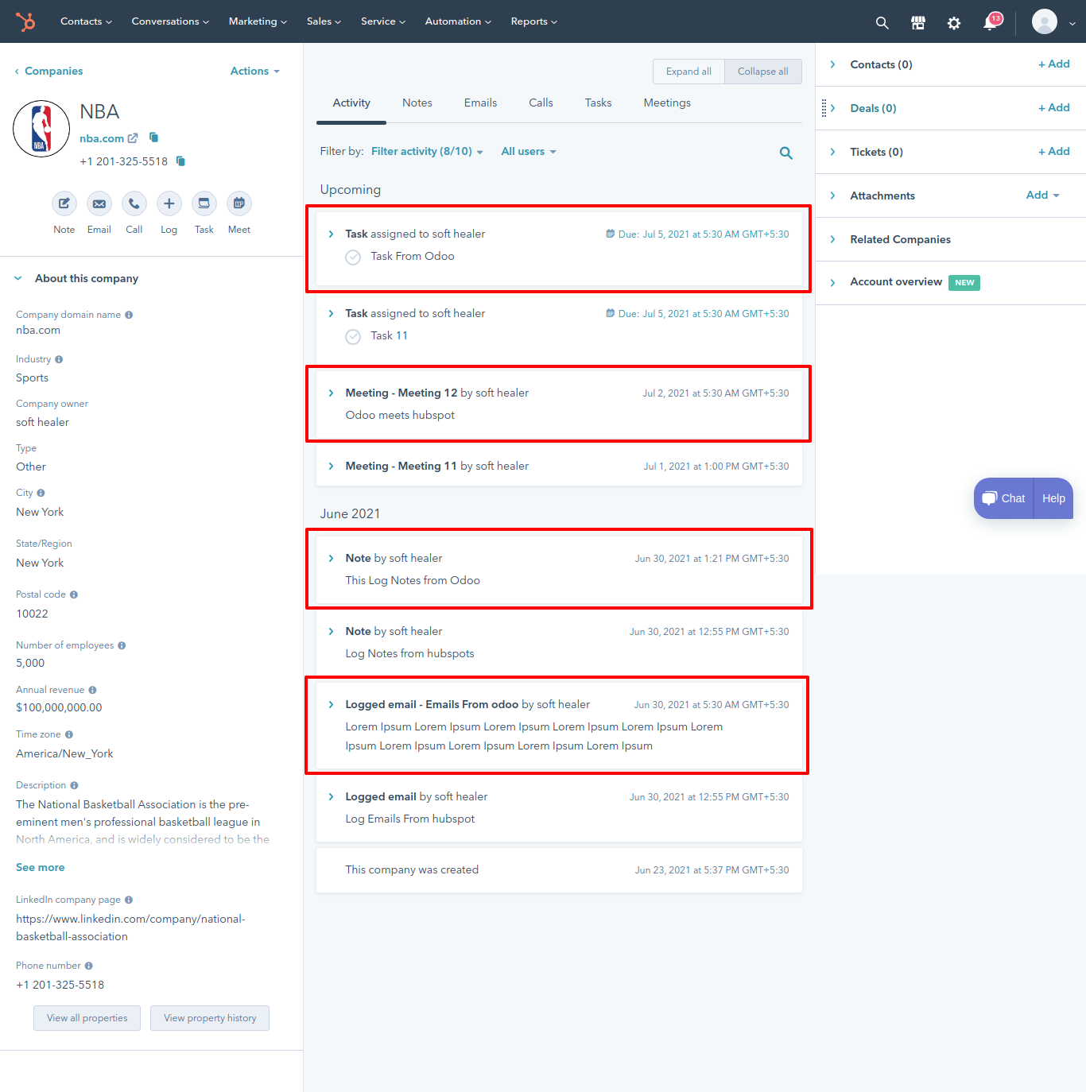1086x1092 pixels.
Task: Open Filter activity (8/10) dropdown
Action: (427, 152)
